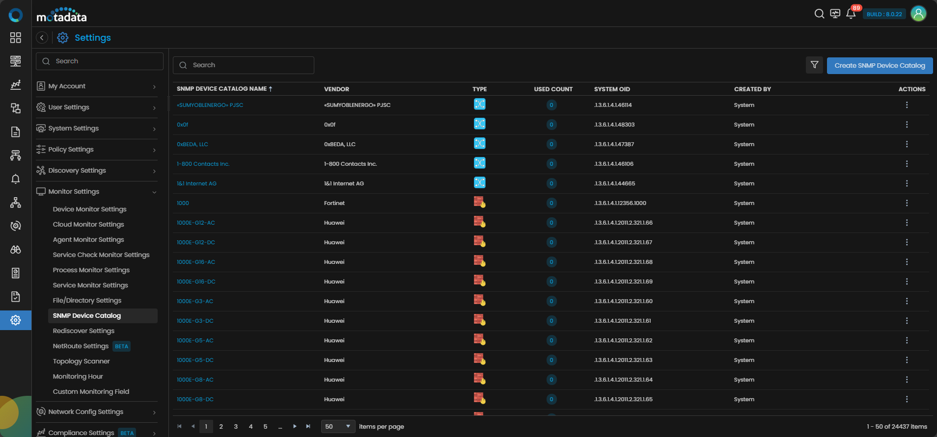Open actions menu for 0x0f row
This screenshot has height=437, width=937.
[x=907, y=125]
